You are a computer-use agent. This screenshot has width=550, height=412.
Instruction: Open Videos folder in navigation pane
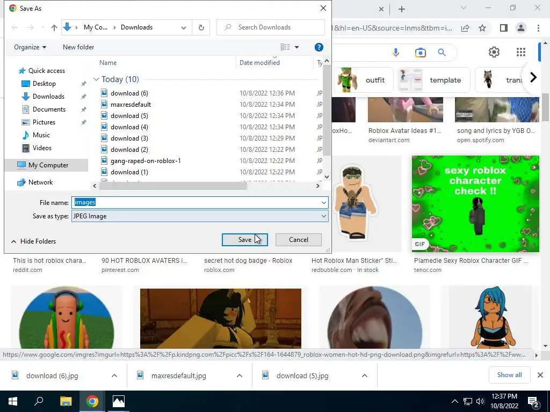tap(42, 148)
